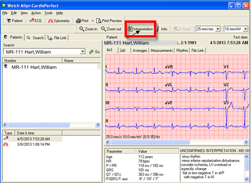Viewport: 252px width, 183px height.
Task: Click the Number column header
Action: (32, 60)
